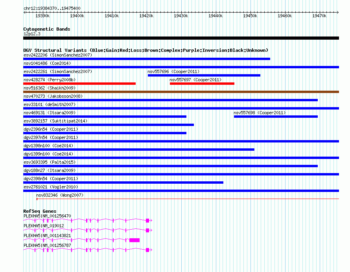Click the PLEKHA5|NM_001143821 transcript label

(47, 235)
